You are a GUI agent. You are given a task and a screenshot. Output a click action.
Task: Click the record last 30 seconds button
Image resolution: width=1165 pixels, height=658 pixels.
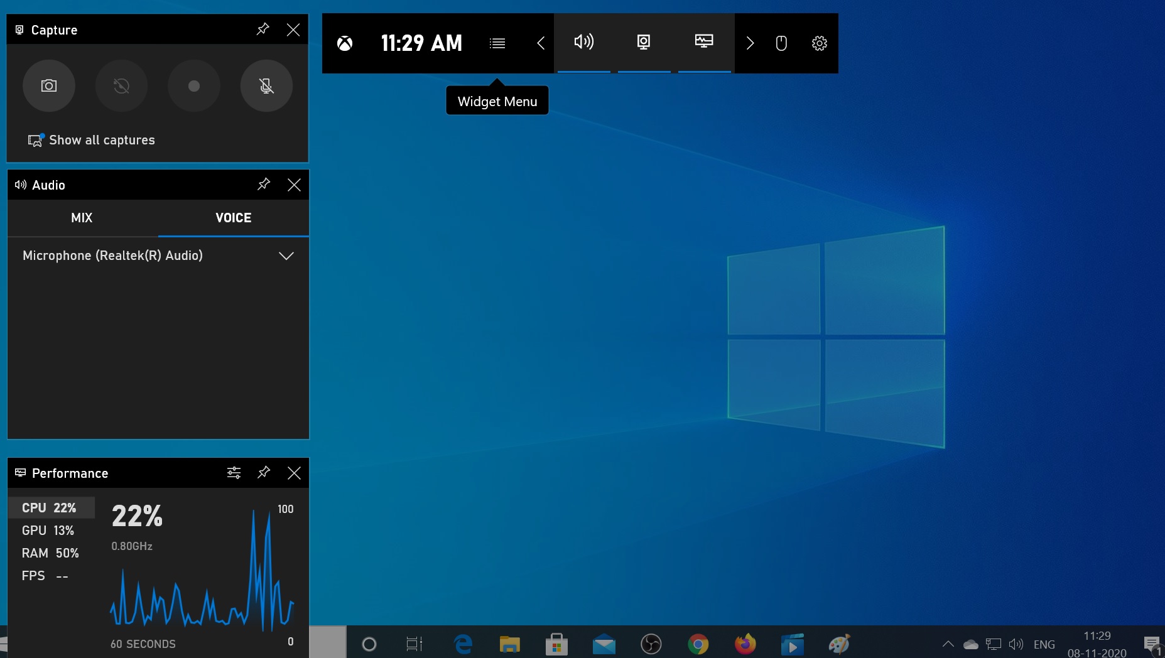click(x=121, y=86)
